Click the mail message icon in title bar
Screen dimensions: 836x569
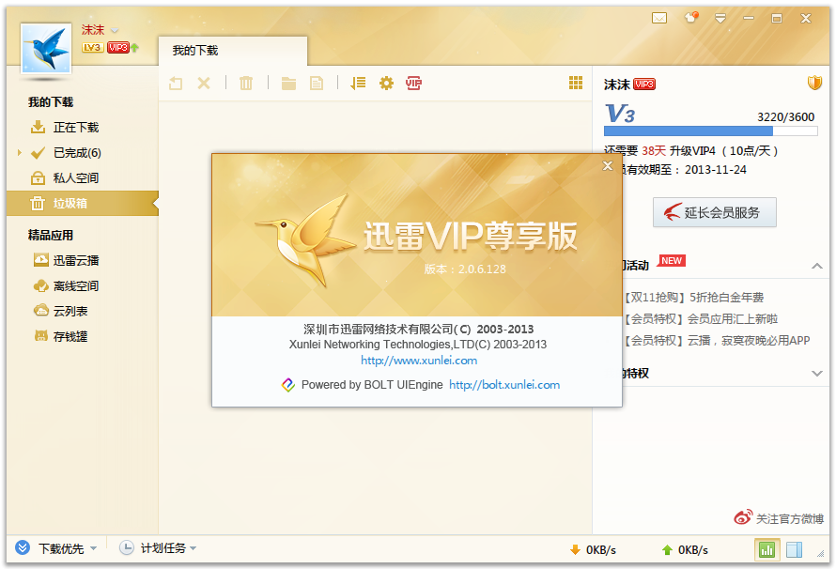coord(659,19)
